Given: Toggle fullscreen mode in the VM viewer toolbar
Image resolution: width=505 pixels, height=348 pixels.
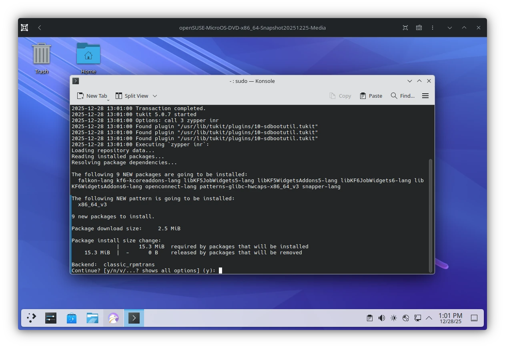Looking at the screenshot, I should 405,28.
